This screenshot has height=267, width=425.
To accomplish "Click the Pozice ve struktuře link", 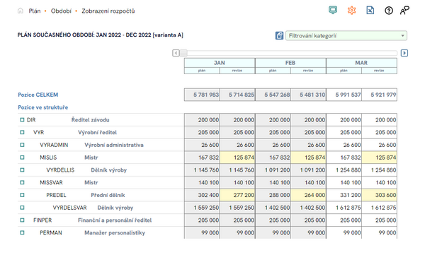I will 42,107.
